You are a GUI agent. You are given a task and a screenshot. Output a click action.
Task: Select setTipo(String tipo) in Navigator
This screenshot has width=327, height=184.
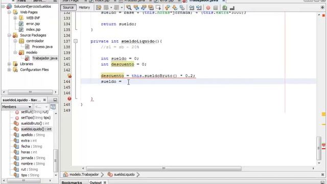coord(36,118)
